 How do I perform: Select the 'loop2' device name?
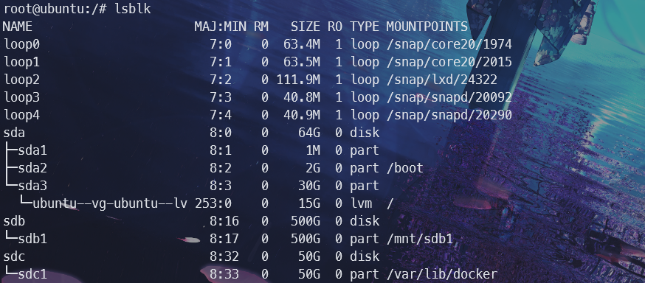click(x=21, y=80)
